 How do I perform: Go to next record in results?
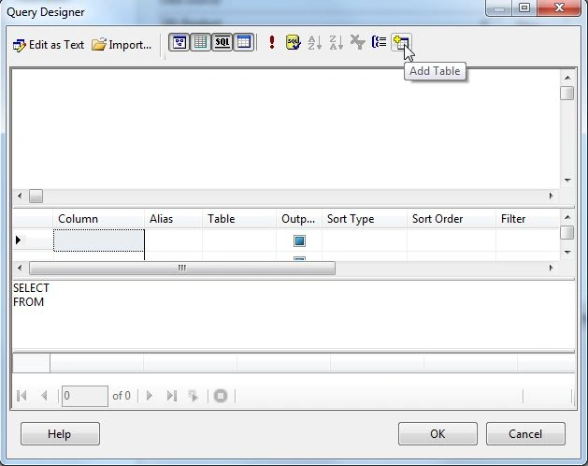150,396
